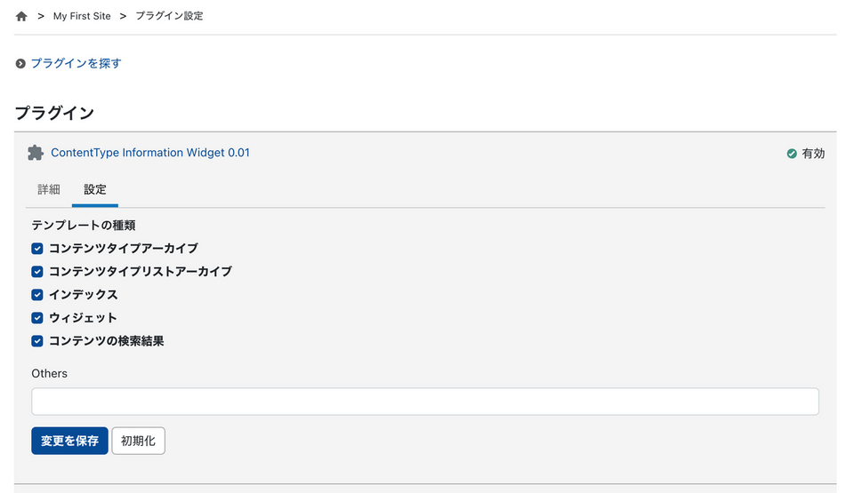Click the puzzle piece plugin icon
Viewport: 854px width, 493px height.
click(36, 153)
